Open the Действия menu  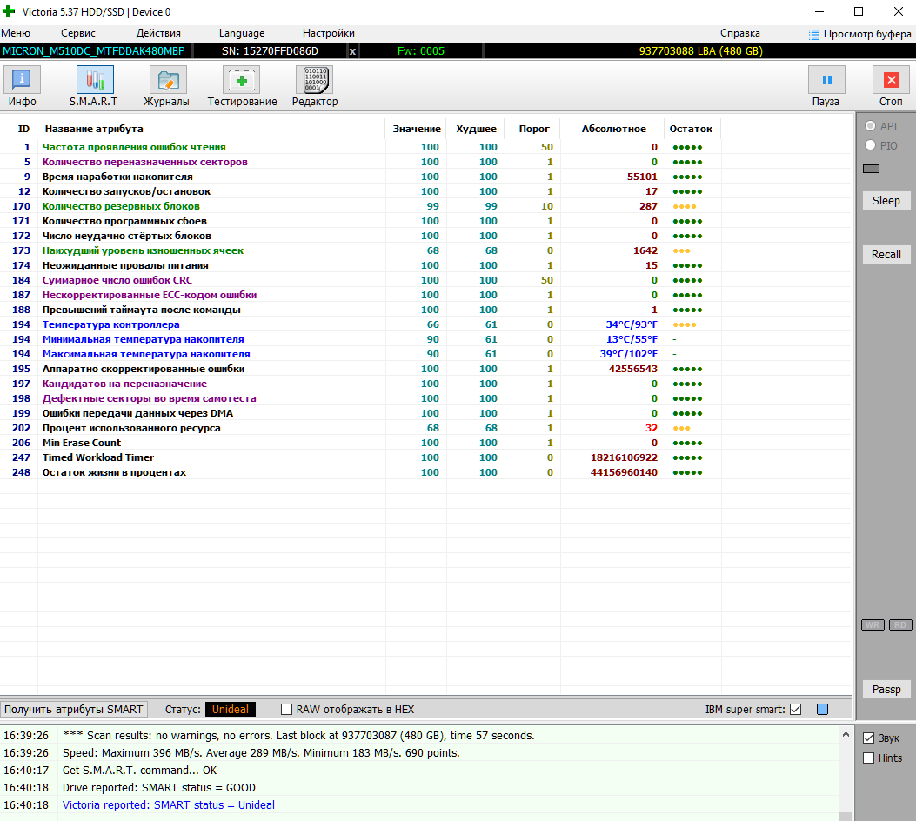click(x=158, y=33)
